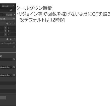Open the Inspector tab options menu beside lock
This screenshot has height=110, width=110.
click(x=14, y=10)
